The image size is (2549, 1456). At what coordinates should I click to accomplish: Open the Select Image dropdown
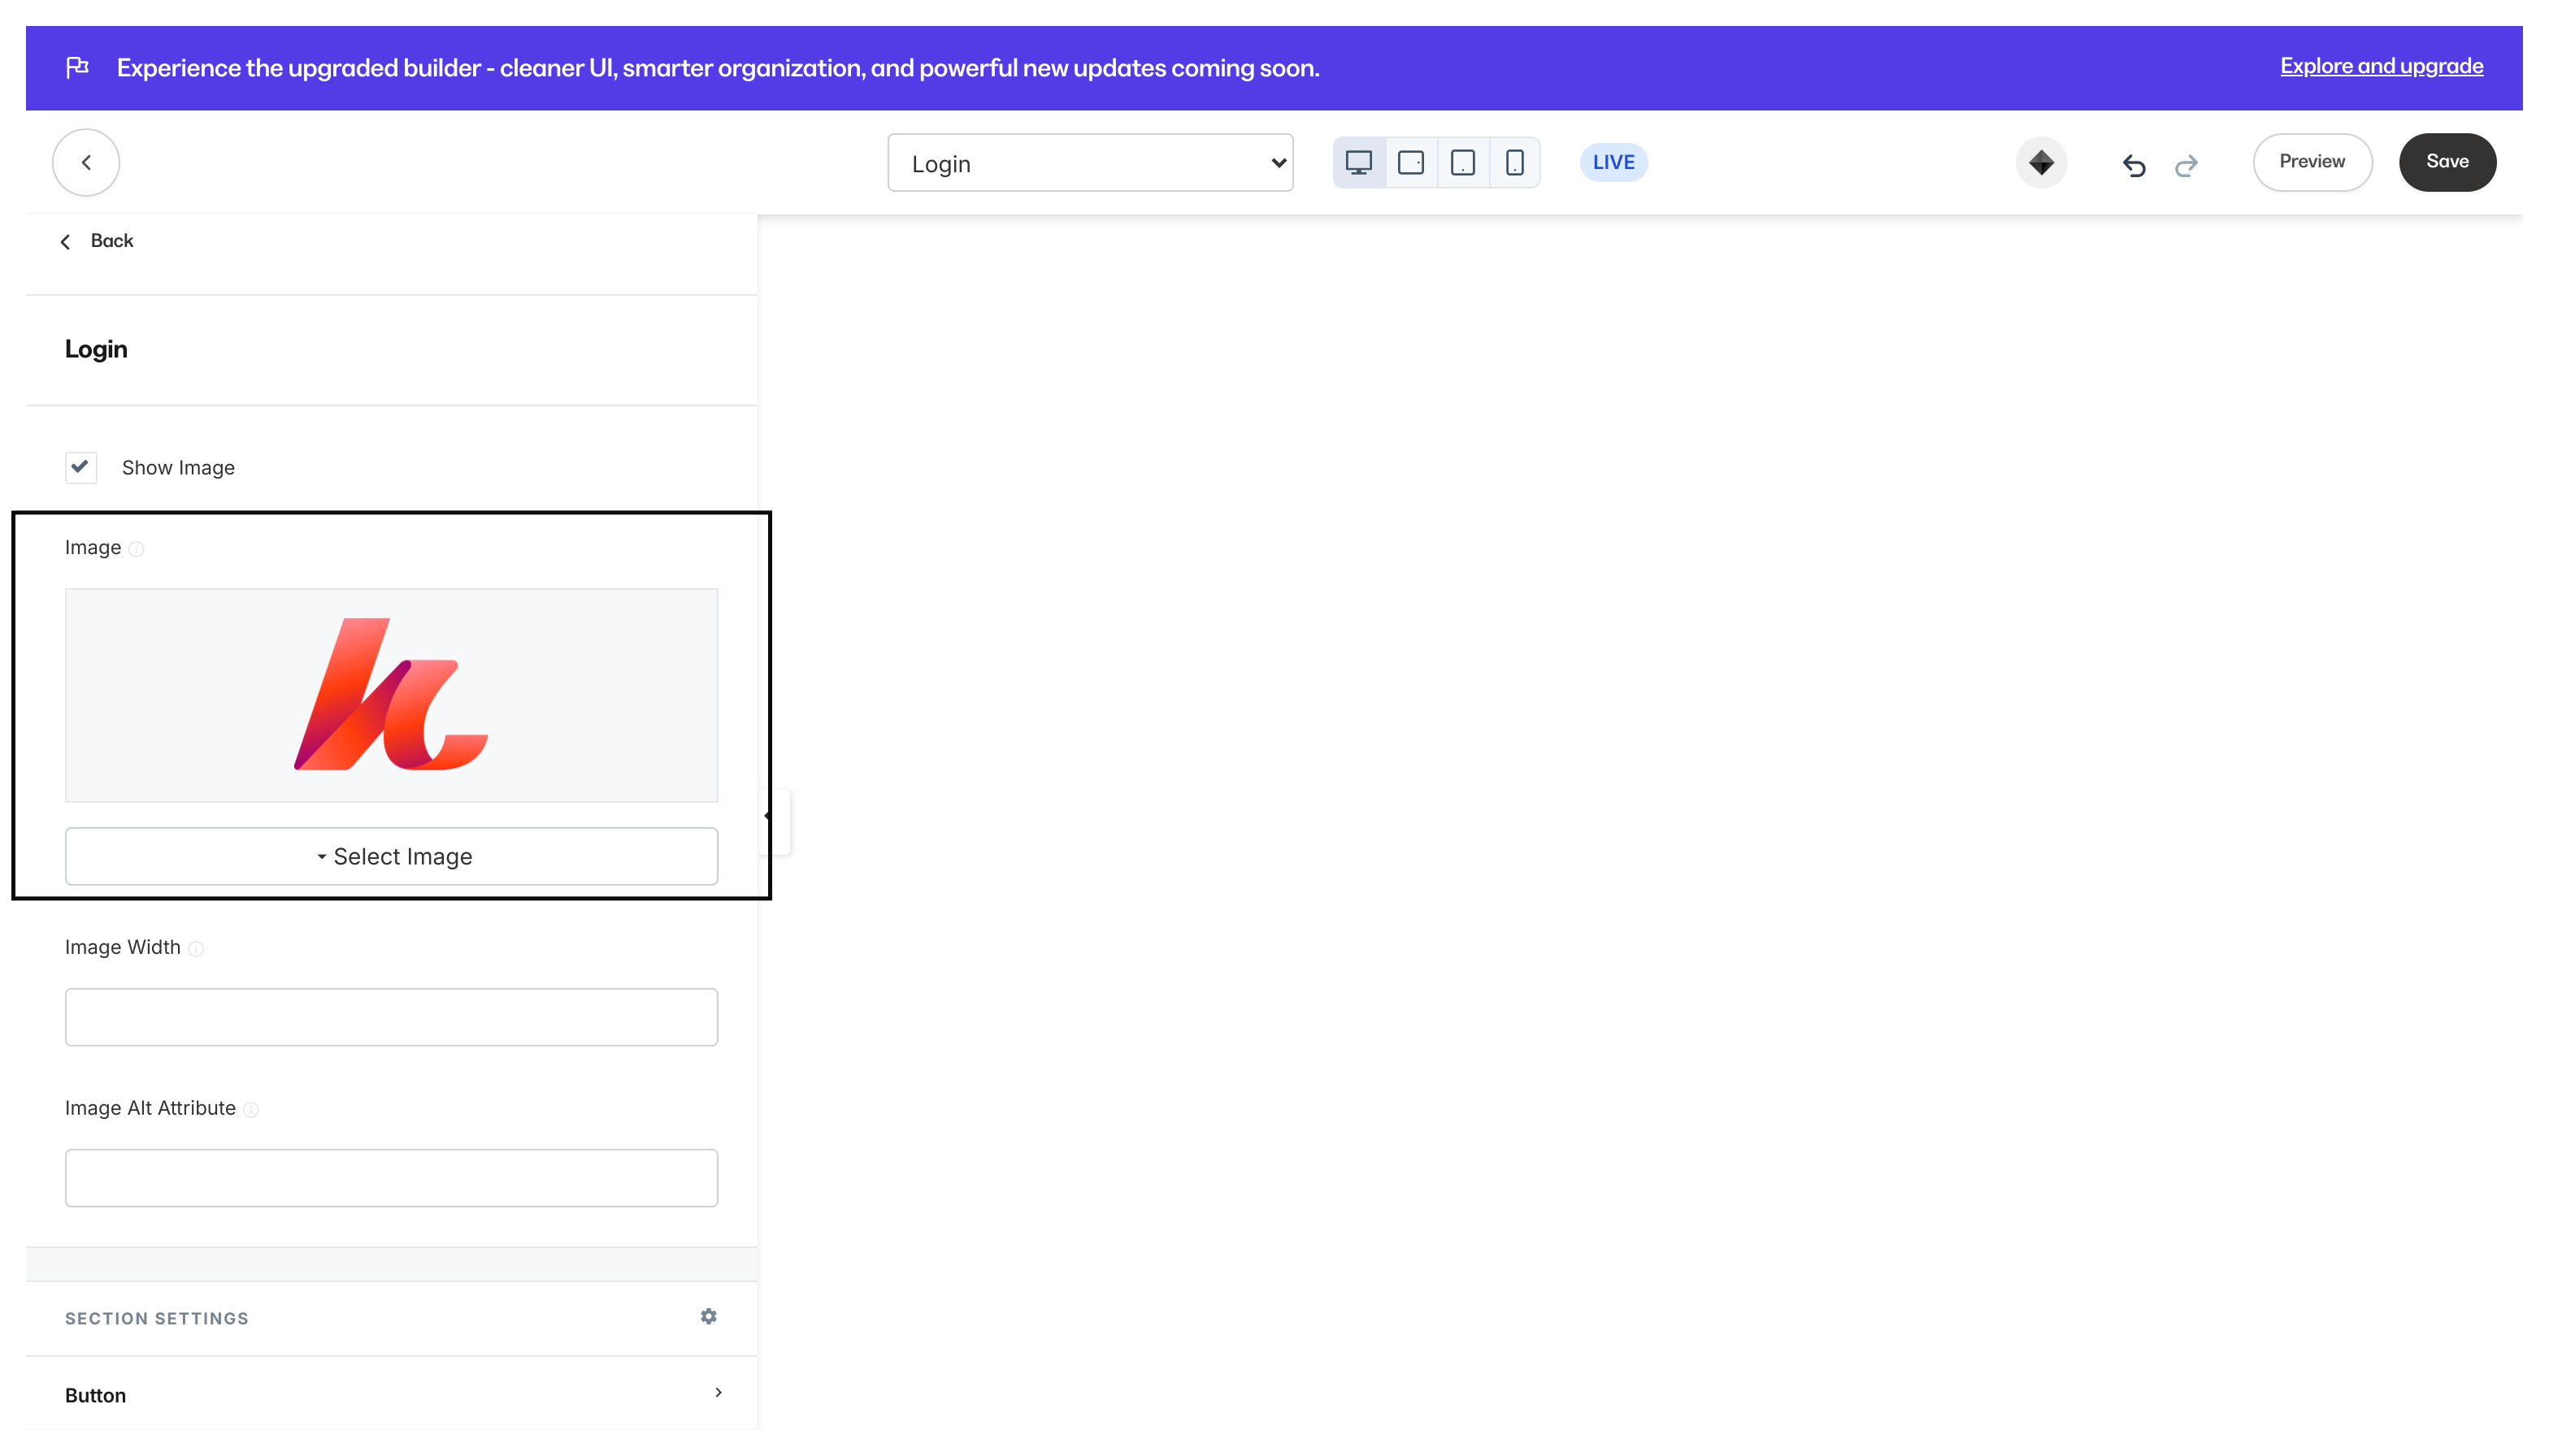pos(391,856)
